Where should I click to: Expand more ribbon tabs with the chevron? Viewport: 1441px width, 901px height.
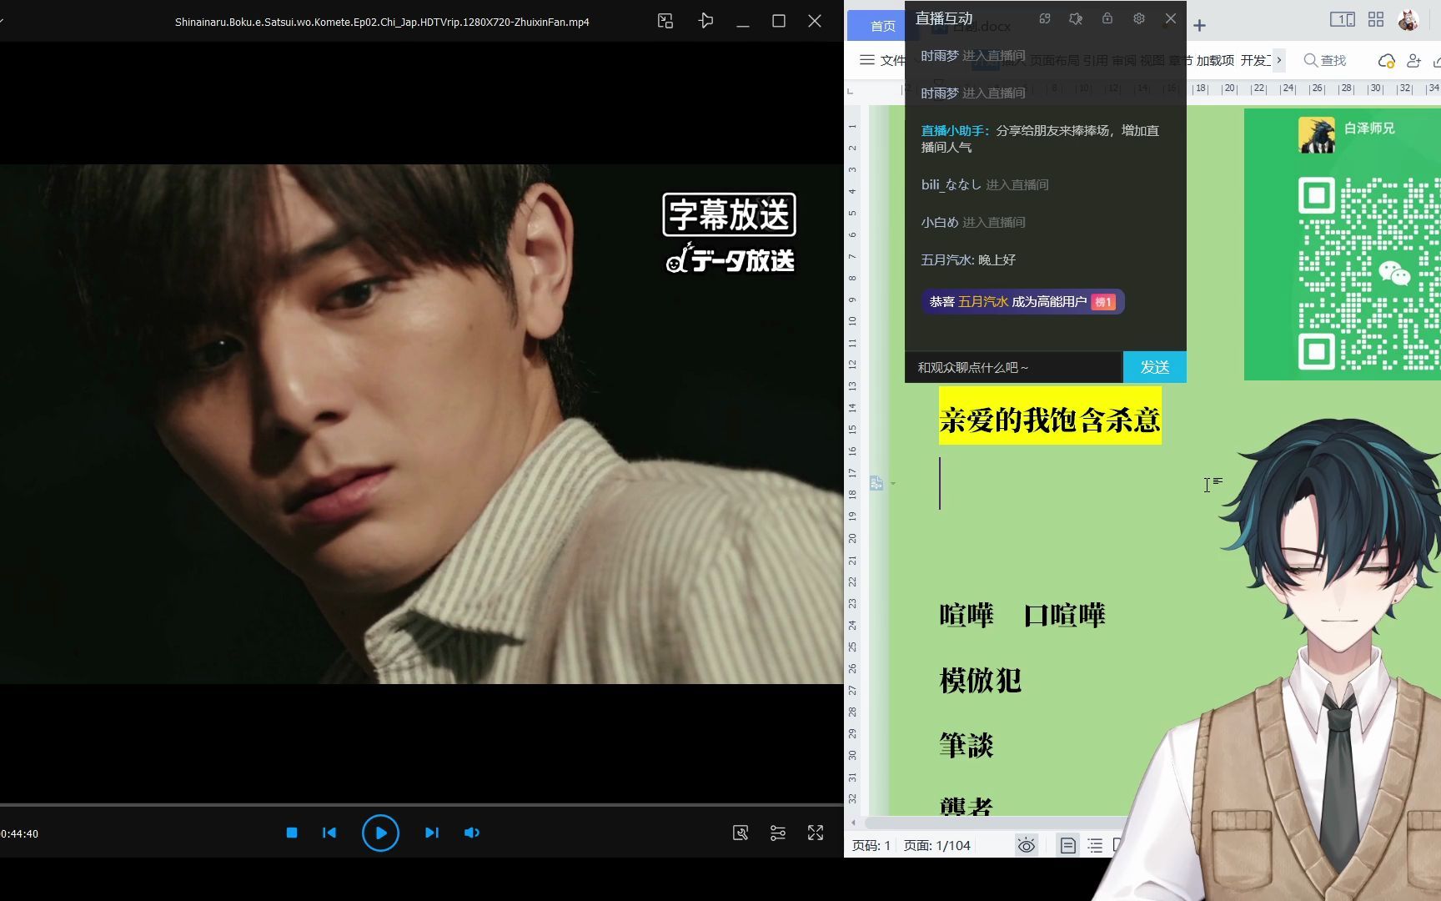1278,60
